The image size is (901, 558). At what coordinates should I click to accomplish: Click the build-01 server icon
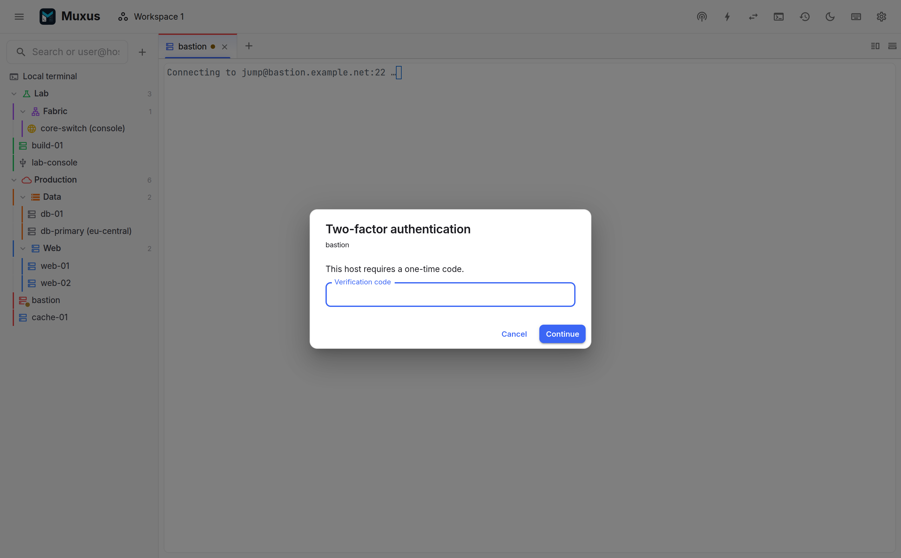click(x=23, y=146)
